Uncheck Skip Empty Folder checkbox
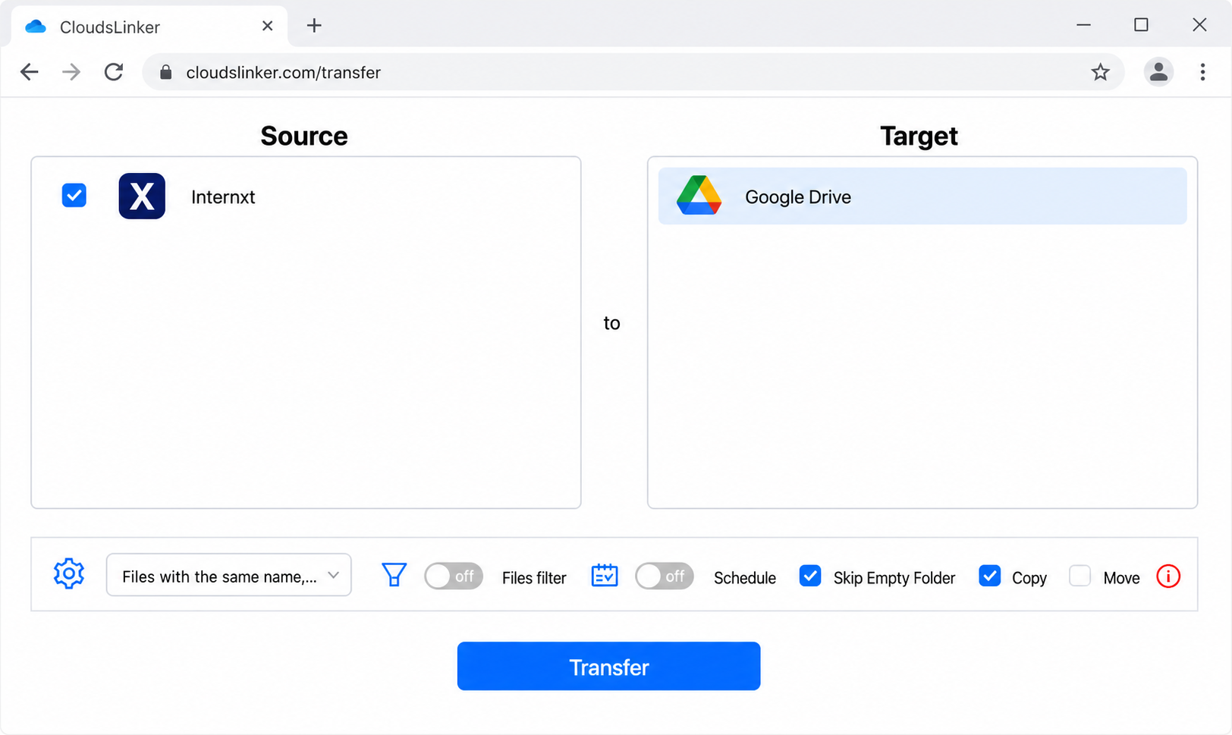The image size is (1232, 735). pos(810,576)
